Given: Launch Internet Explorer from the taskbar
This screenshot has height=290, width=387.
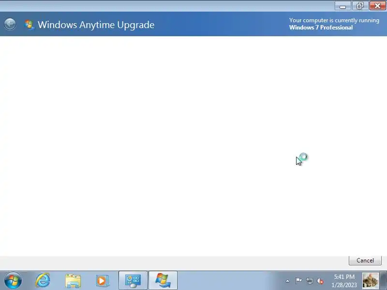Looking at the screenshot, I should tap(43, 280).
